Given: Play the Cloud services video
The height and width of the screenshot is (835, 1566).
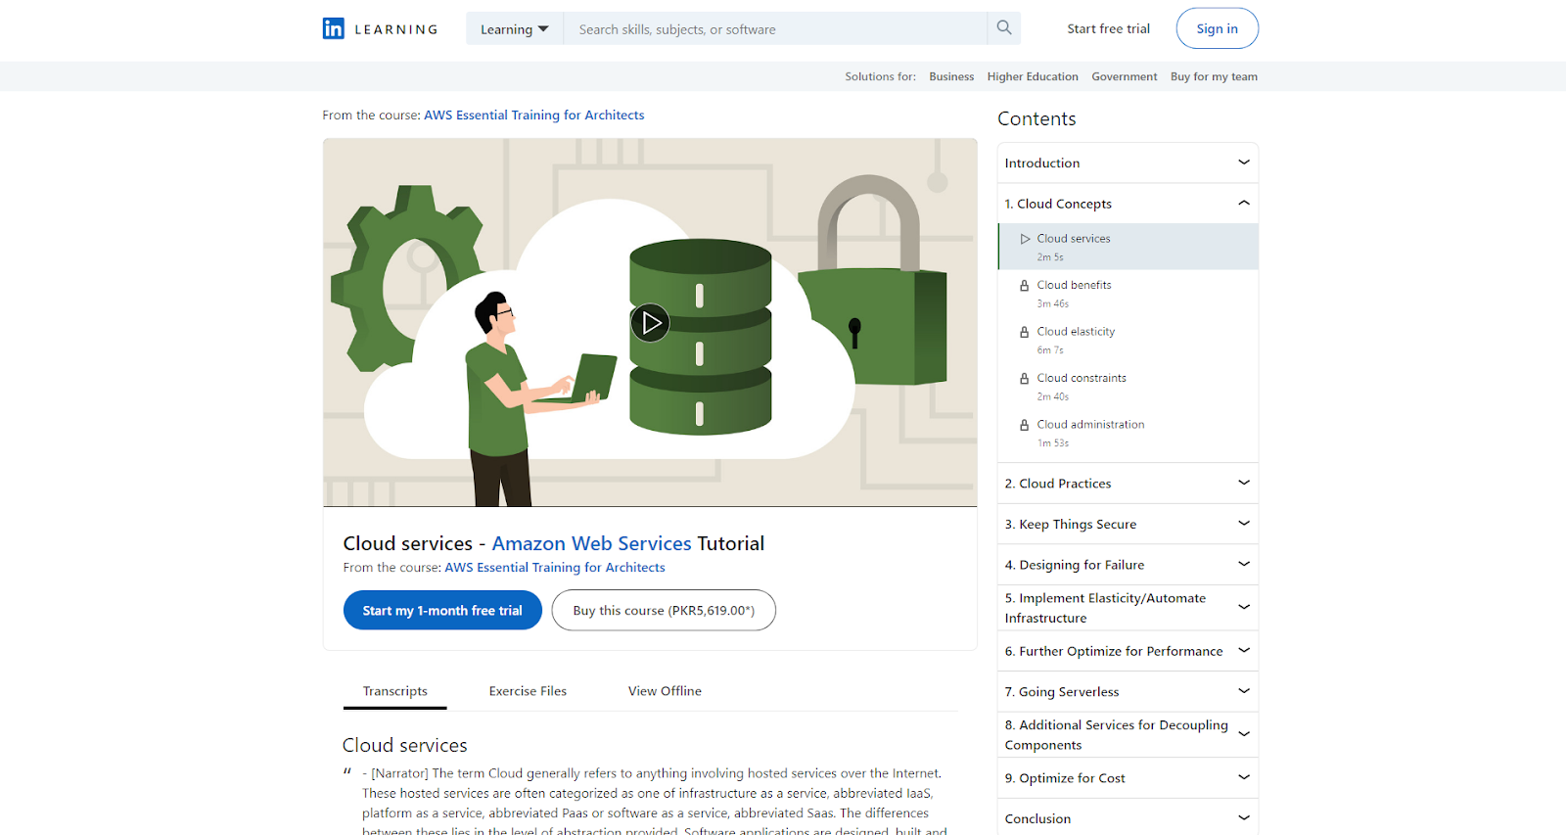Looking at the screenshot, I should point(650,322).
